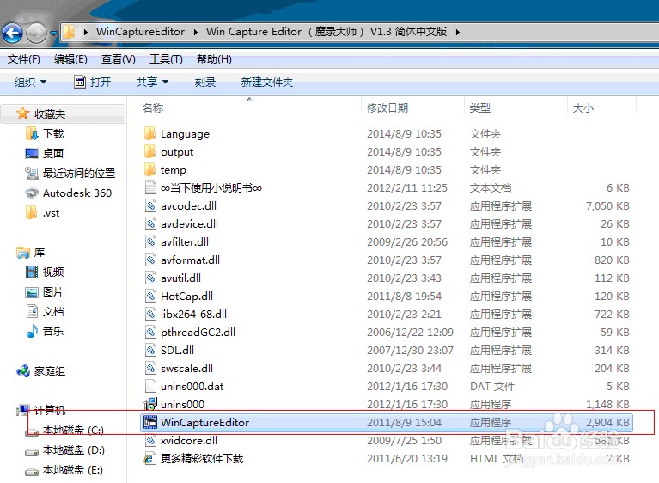
Task: Open the 文档 library
Action: (x=45, y=311)
